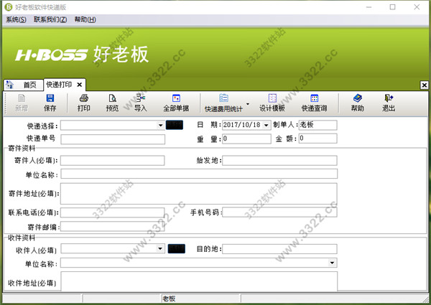Expand the 快递费用统计 dropdown arrow
The image size is (431, 305).
point(247,104)
